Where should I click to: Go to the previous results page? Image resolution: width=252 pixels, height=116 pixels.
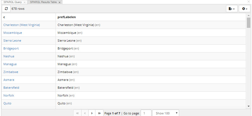pyautogui.click(x=85, y=113)
